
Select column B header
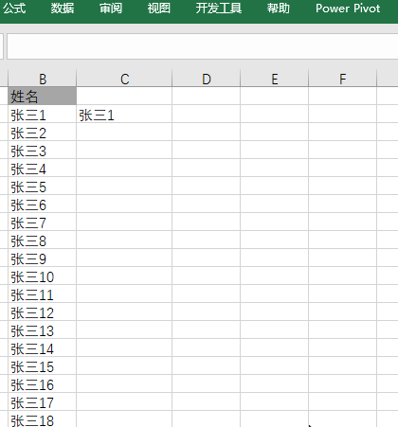tap(43, 79)
